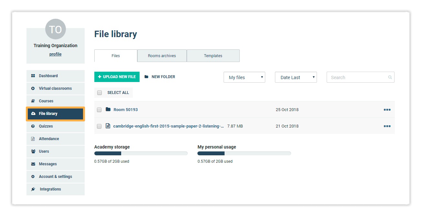The image size is (421, 216).
Task: Click the Messages envelope icon
Action: click(33, 164)
